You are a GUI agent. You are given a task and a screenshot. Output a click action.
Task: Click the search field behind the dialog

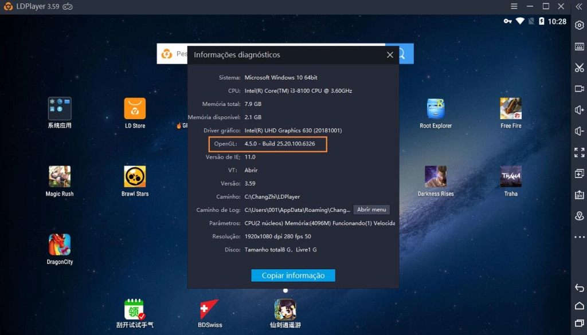[172, 53]
